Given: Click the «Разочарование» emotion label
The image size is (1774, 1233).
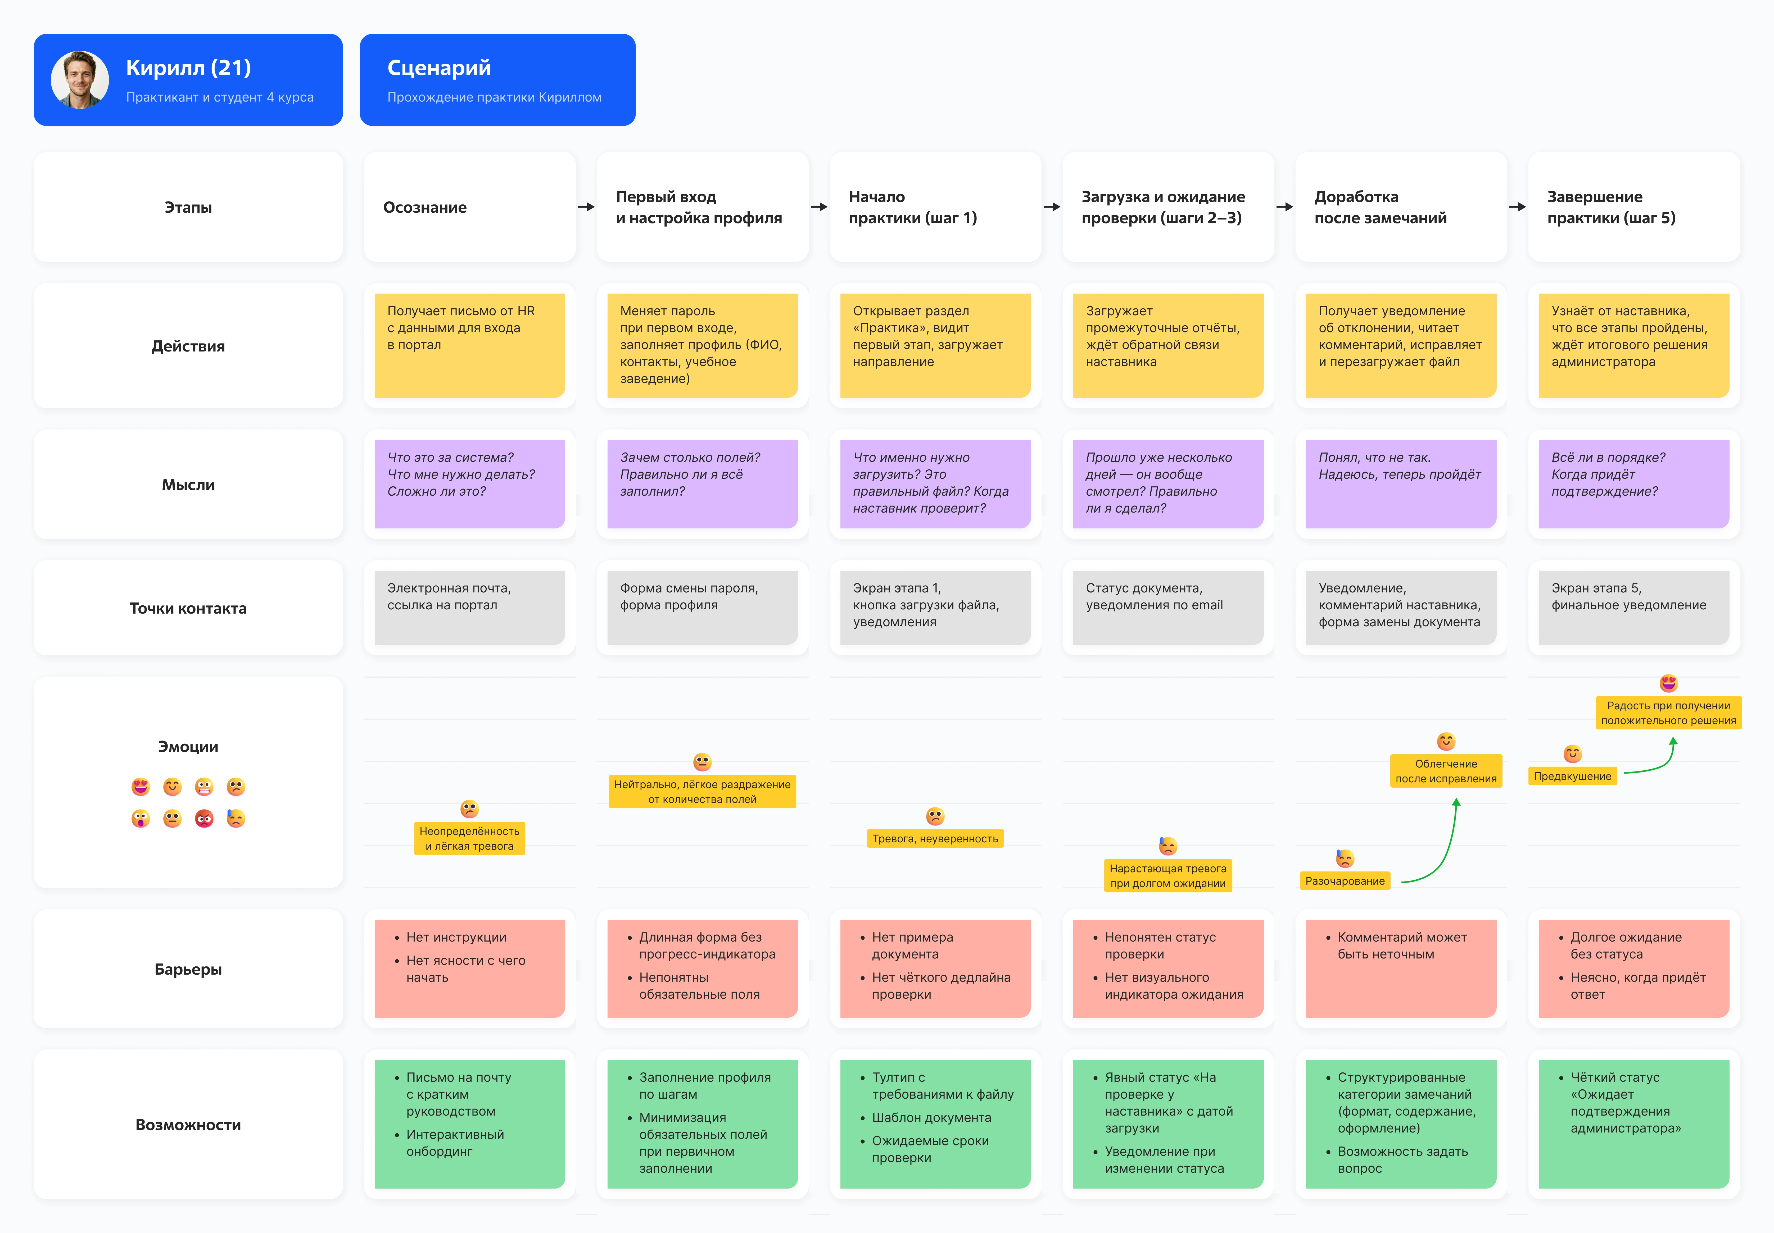Looking at the screenshot, I should pos(1345,881).
